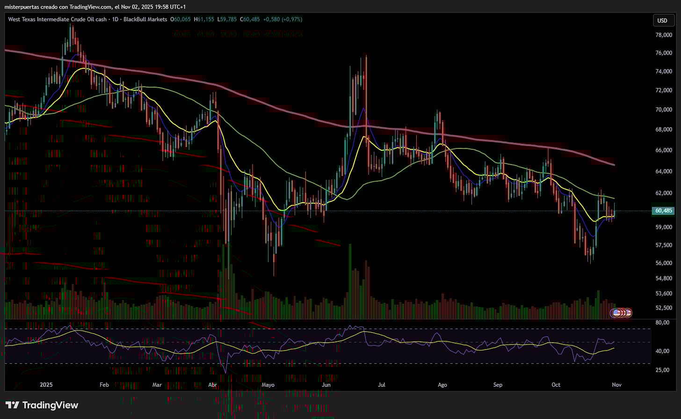This screenshot has width=681, height=419.
Task: Click the Ago label on the time axis
Action: (442, 385)
